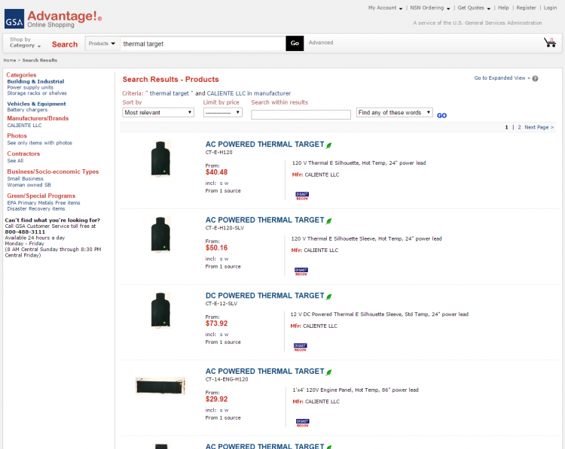Click See All contractors

click(x=16, y=161)
